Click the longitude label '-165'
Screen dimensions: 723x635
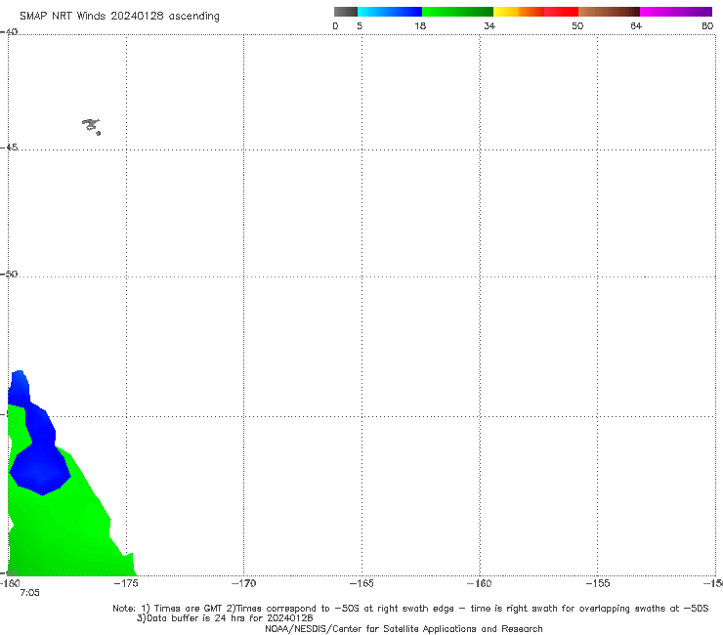pyautogui.click(x=361, y=583)
